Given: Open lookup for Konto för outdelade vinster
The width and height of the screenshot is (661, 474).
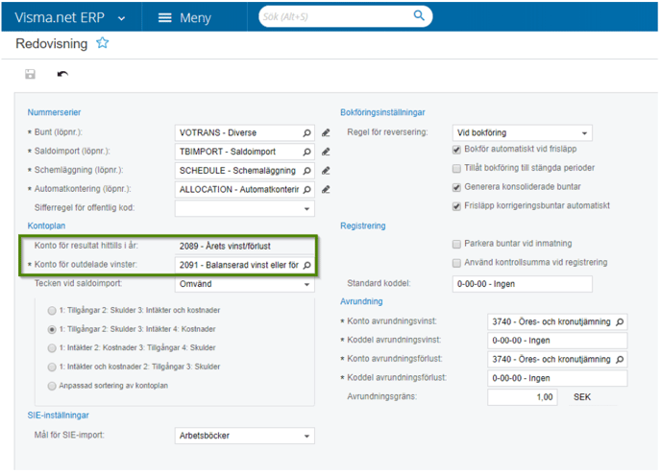Looking at the screenshot, I should click(306, 265).
